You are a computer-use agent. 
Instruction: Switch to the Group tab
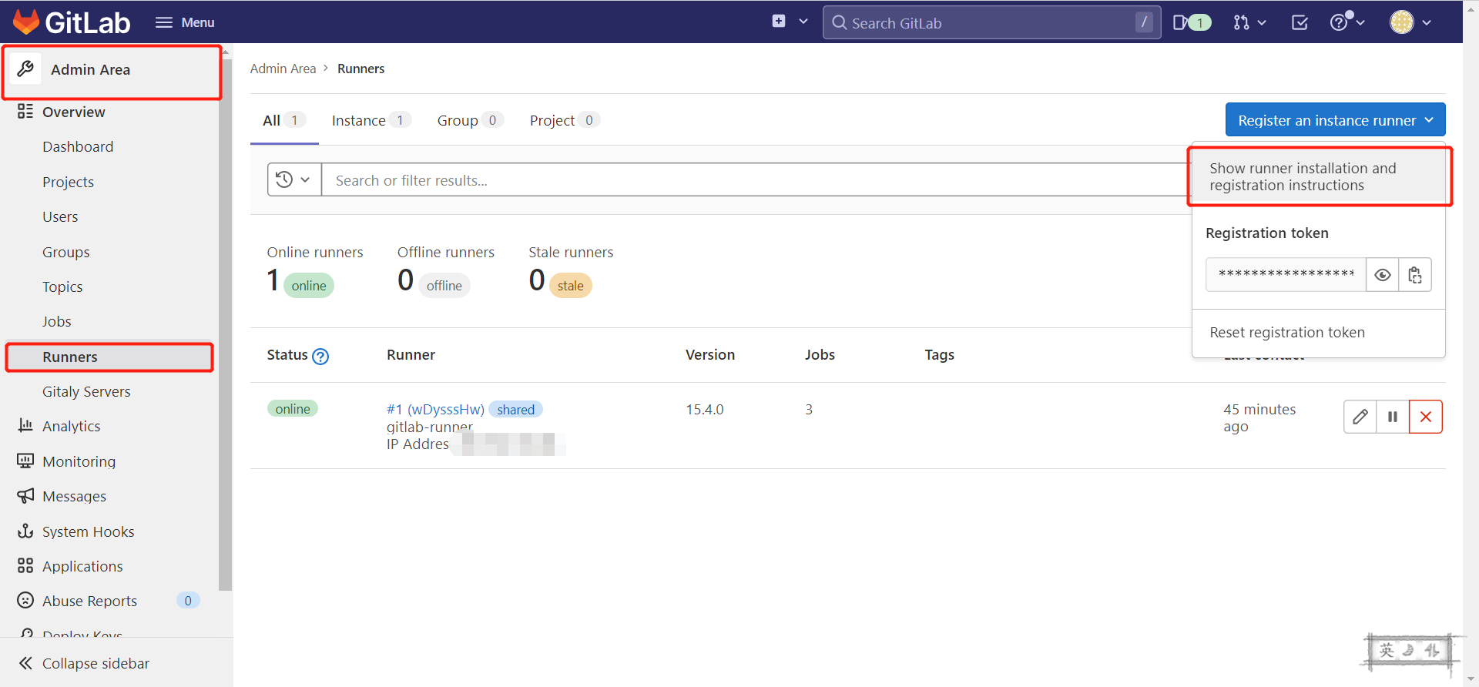tap(470, 120)
